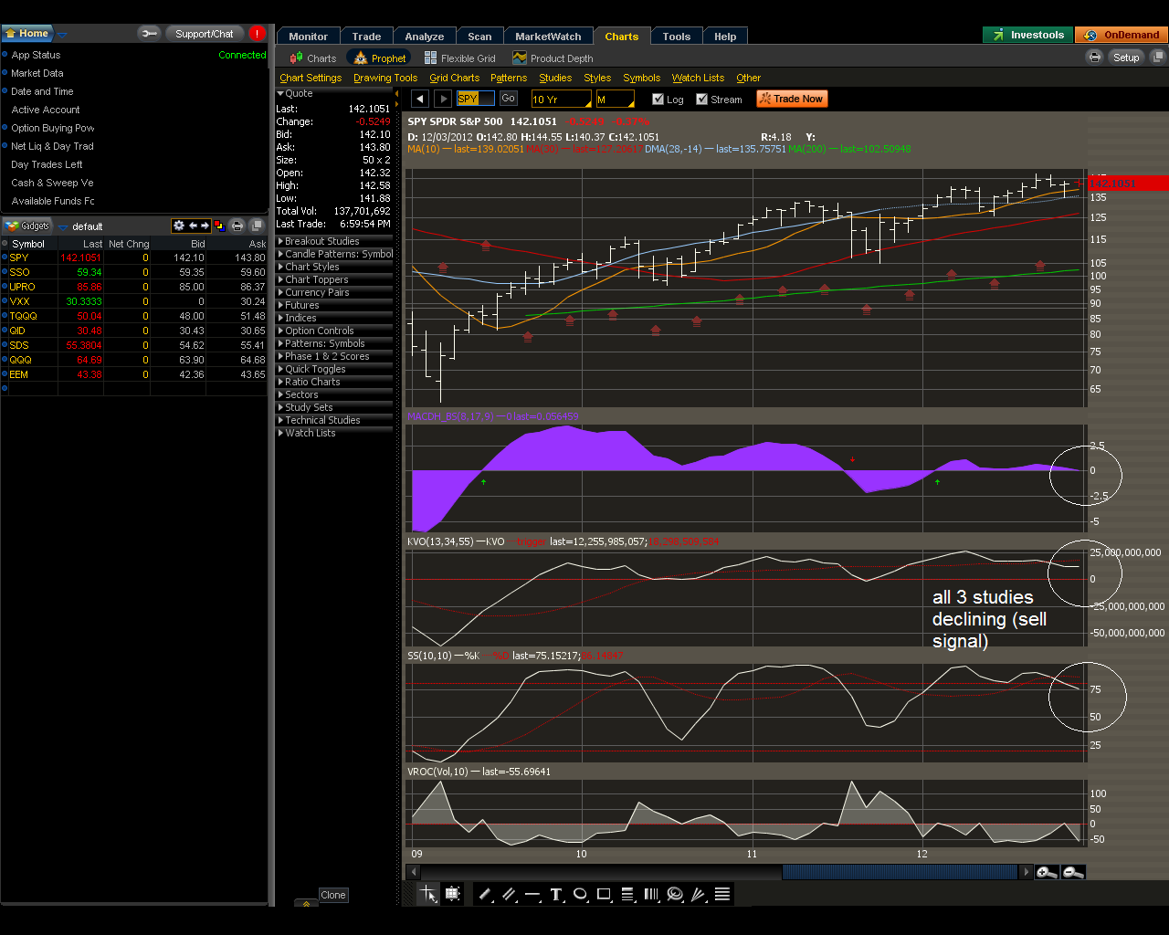The image size is (1169, 935).
Task: Open the Prophet subtab
Action: coord(380,58)
